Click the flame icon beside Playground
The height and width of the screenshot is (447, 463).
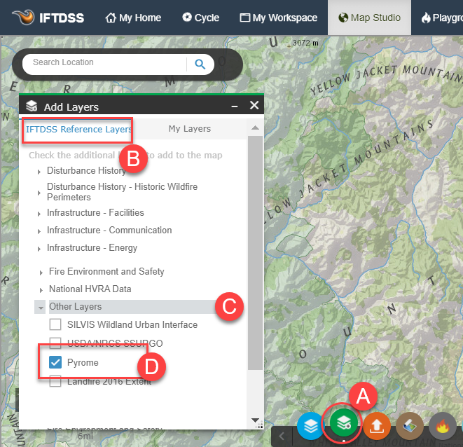426,18
